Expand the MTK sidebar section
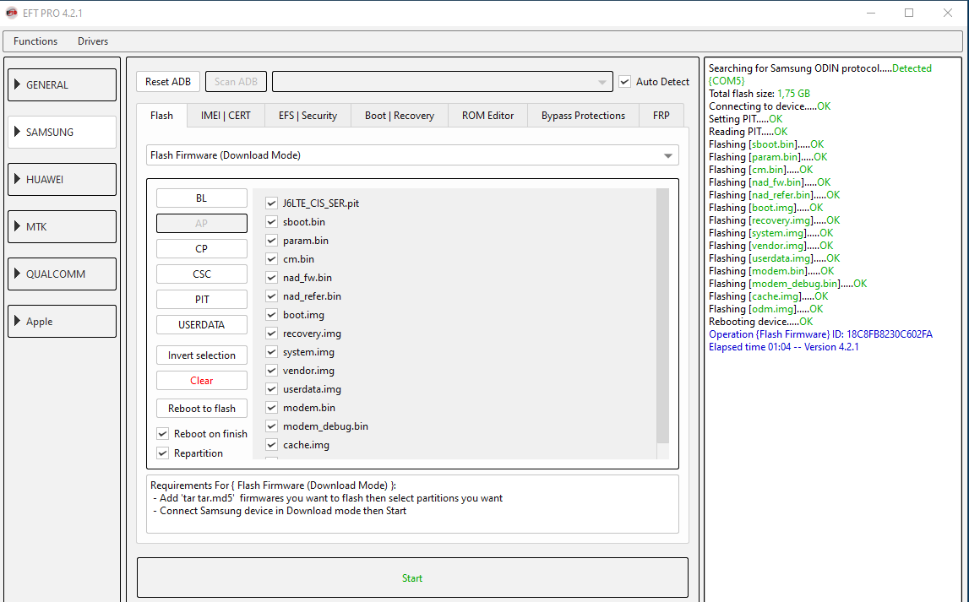The height and width of the screenshot is (602, 969). [62, 226]
